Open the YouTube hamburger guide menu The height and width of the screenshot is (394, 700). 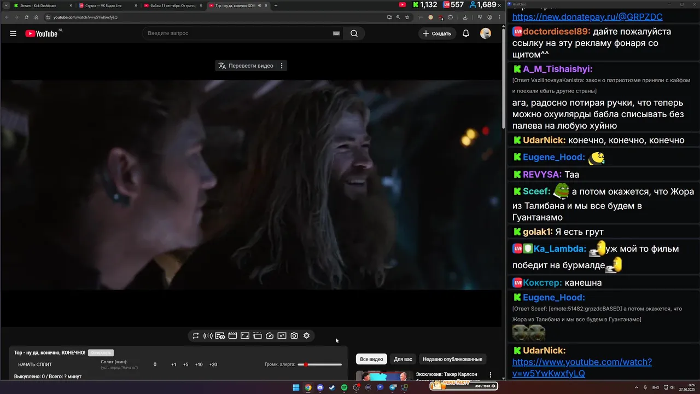click(13, 33)
